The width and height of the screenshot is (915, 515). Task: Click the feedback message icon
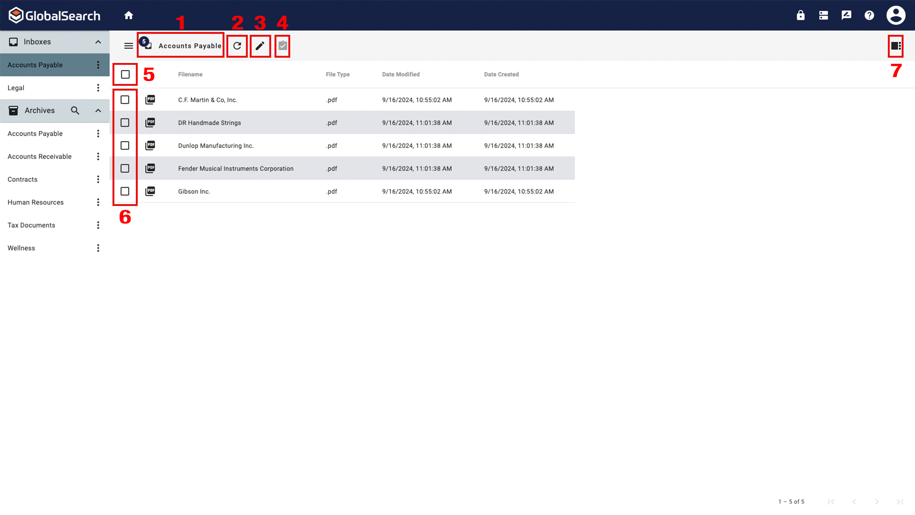[846, 15]
